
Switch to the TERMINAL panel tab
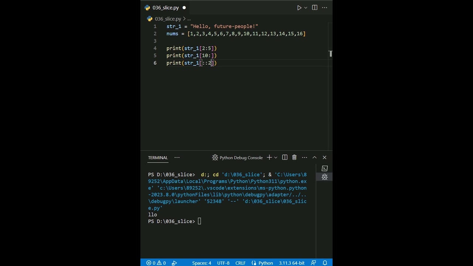(x=158, y=158)
